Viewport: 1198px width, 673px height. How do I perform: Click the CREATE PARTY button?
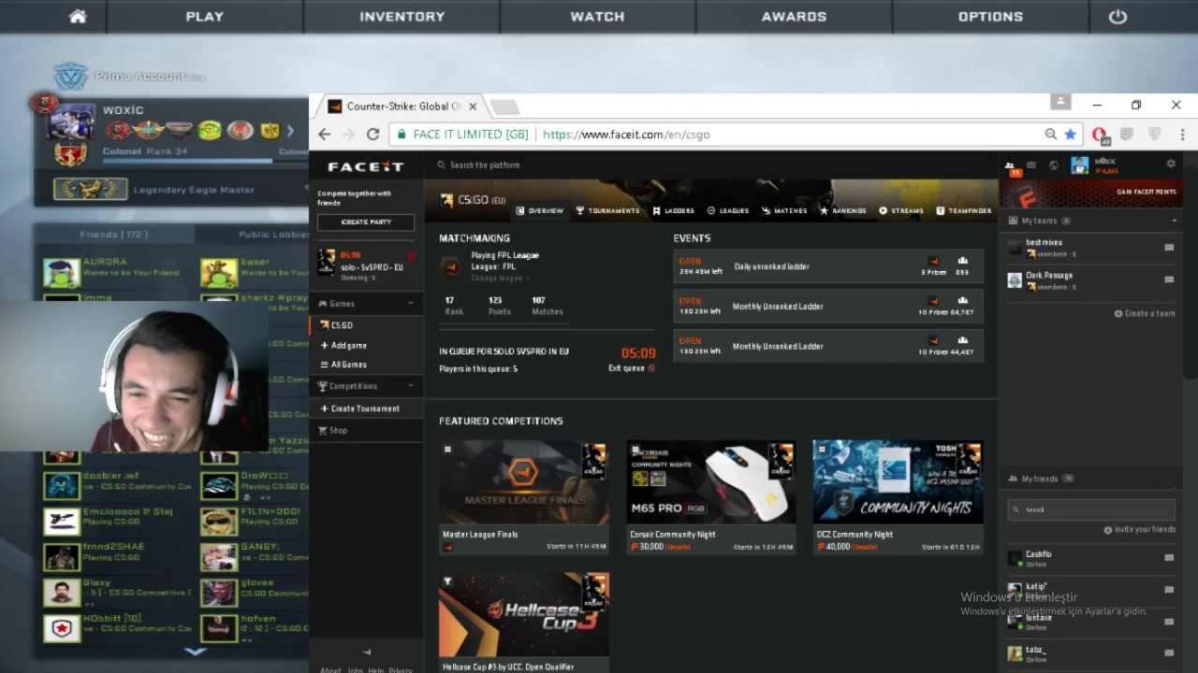(366, 222)
